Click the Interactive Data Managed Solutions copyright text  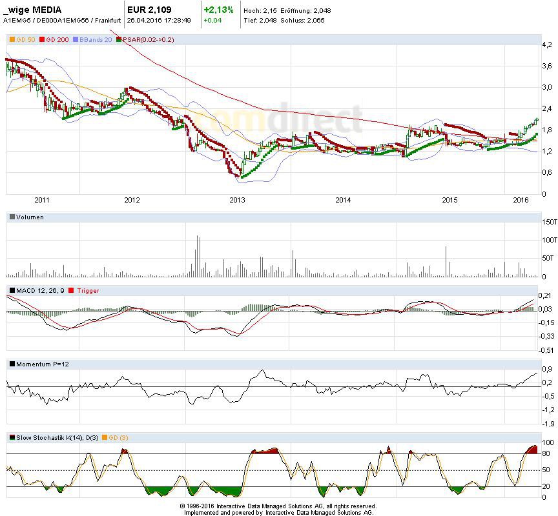pos(278,510)
